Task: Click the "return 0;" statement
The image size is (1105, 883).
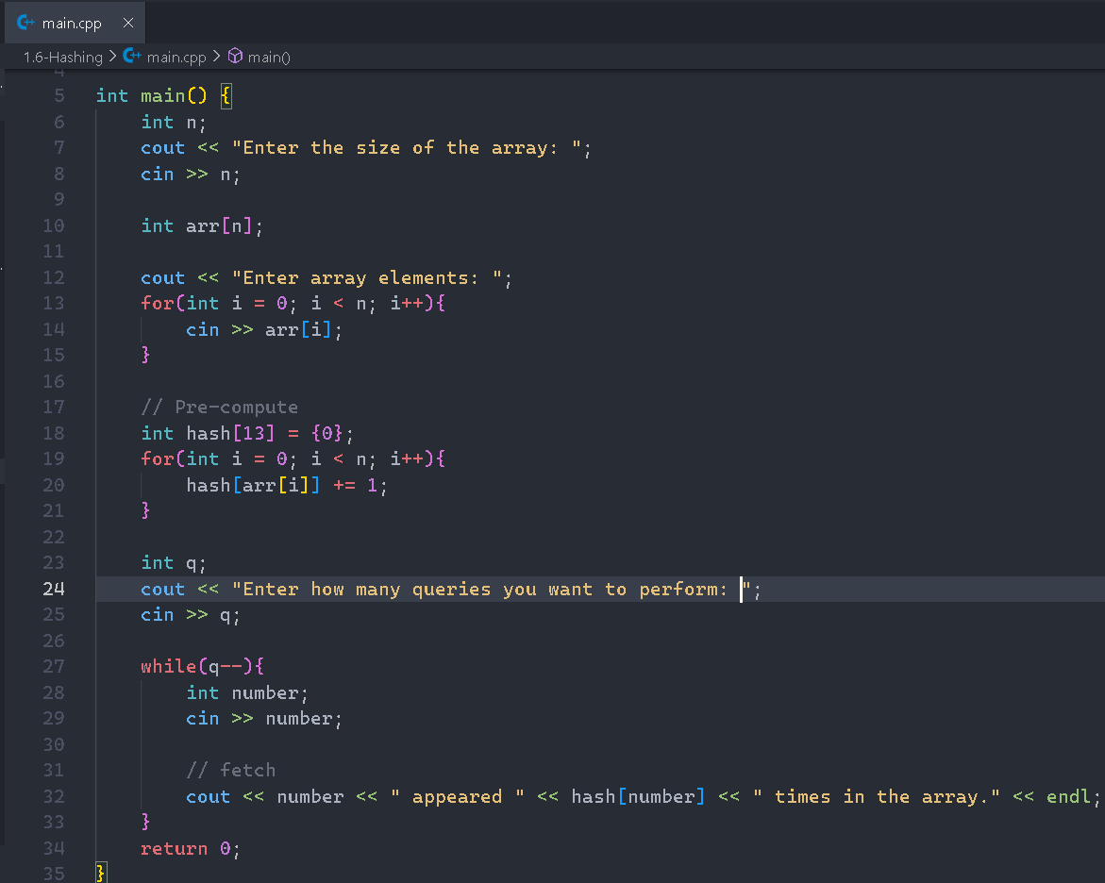Action: (191, 848)
